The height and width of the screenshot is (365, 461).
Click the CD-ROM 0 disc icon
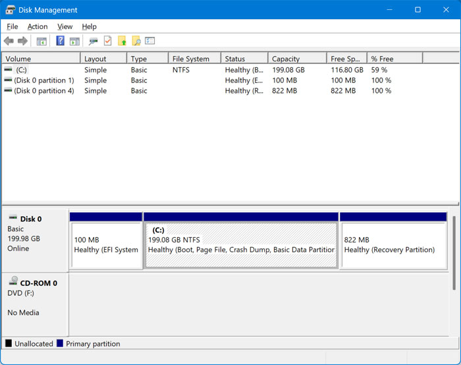(x=13, y=281)
